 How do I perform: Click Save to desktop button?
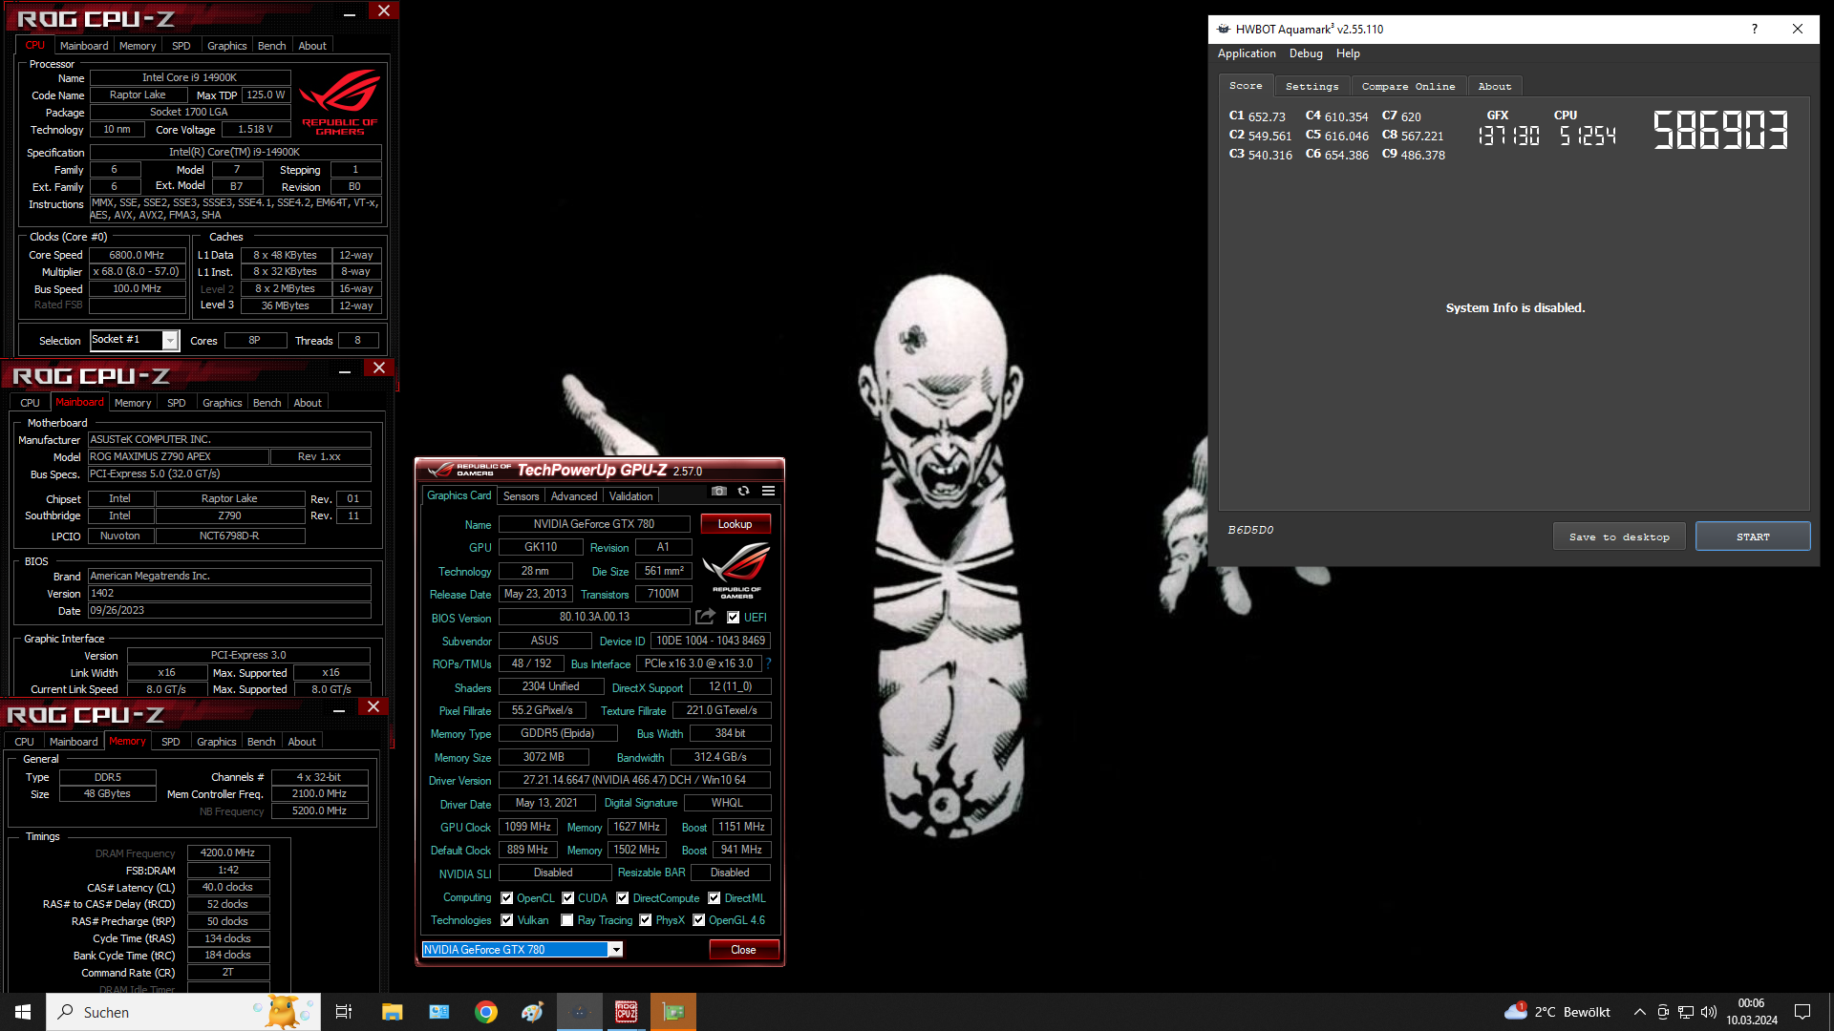[1620, 537]
